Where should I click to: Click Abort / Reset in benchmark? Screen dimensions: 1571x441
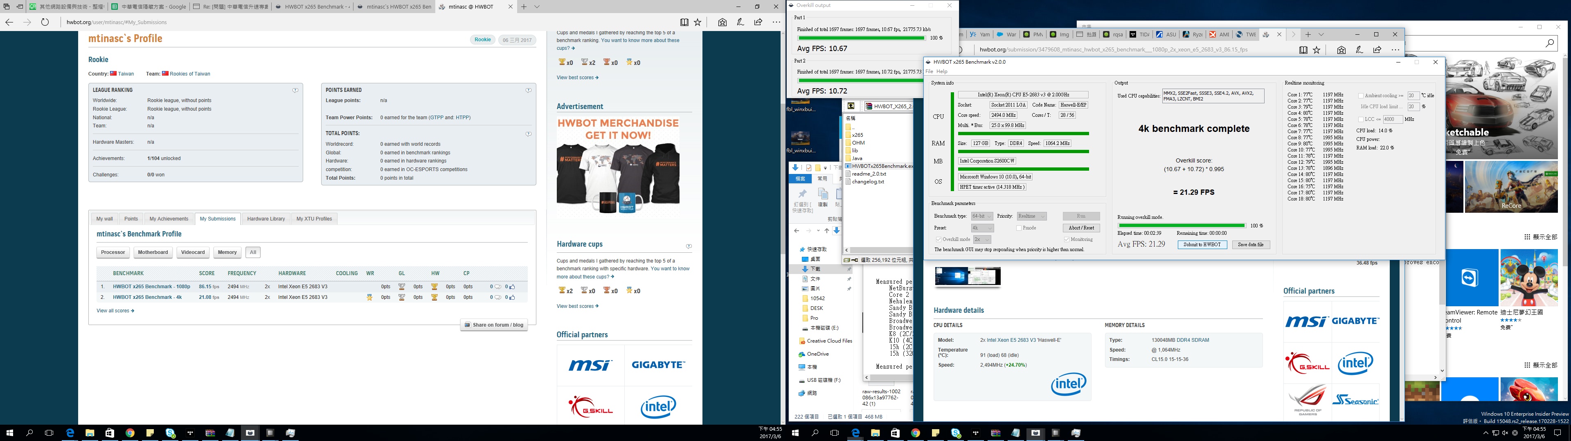(1081, 228)
